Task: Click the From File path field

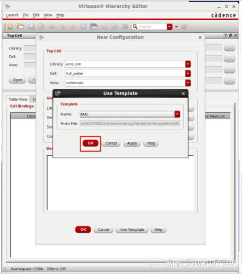Action: tap(130, 123)
